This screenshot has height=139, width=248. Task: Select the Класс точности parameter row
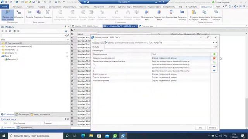click(x=152, y=74)
